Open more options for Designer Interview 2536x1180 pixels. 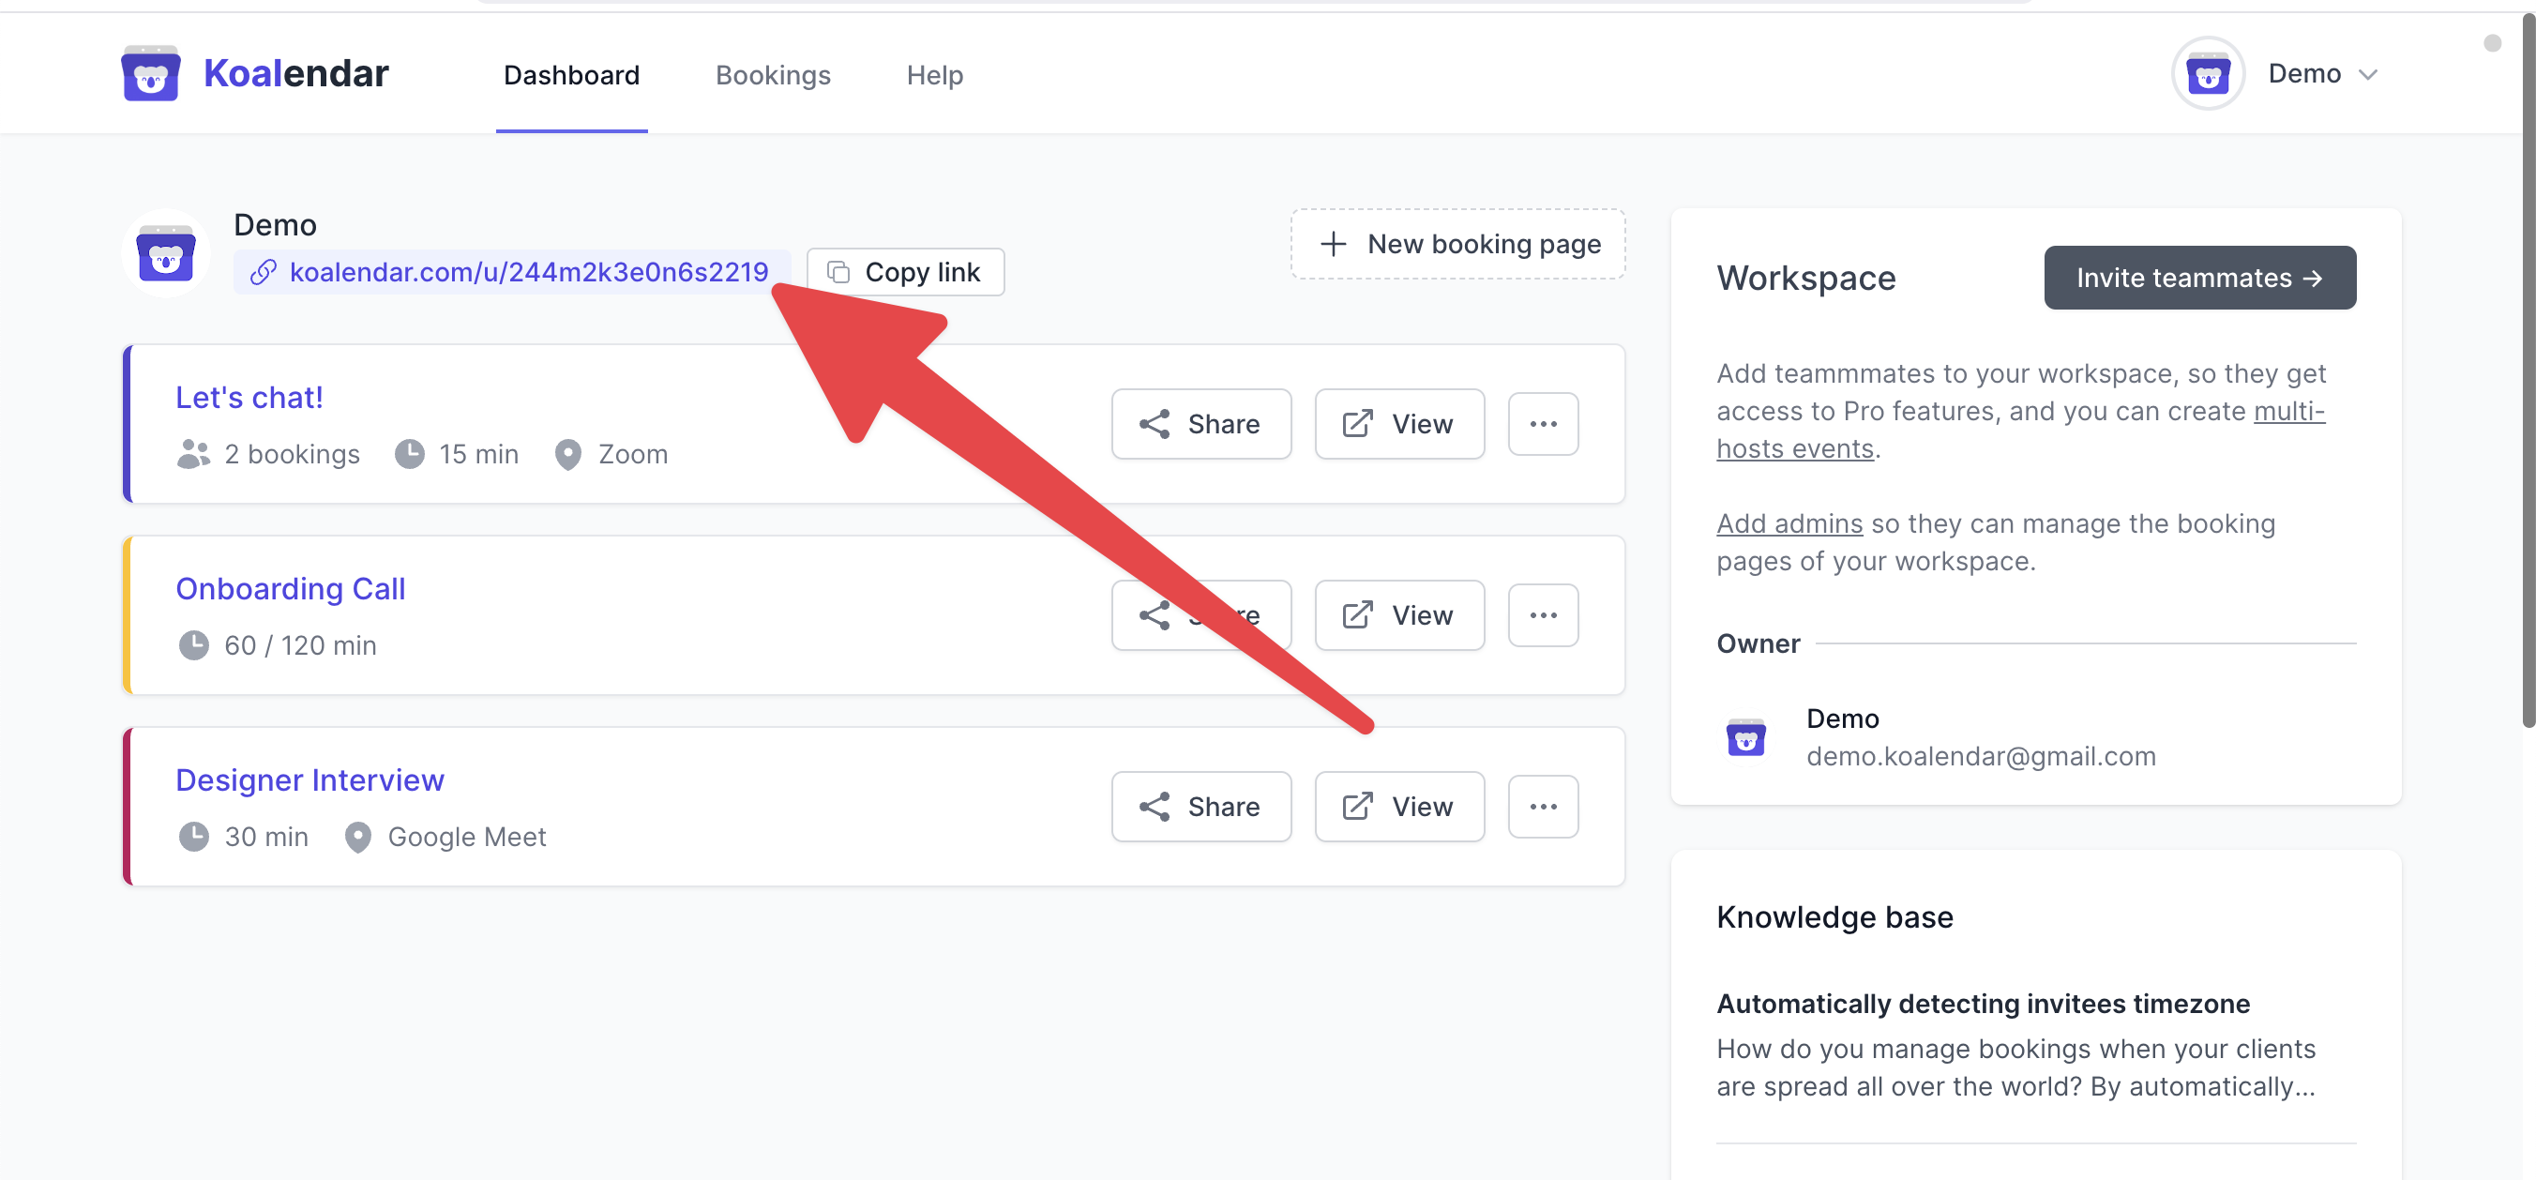pos(1543,806)
